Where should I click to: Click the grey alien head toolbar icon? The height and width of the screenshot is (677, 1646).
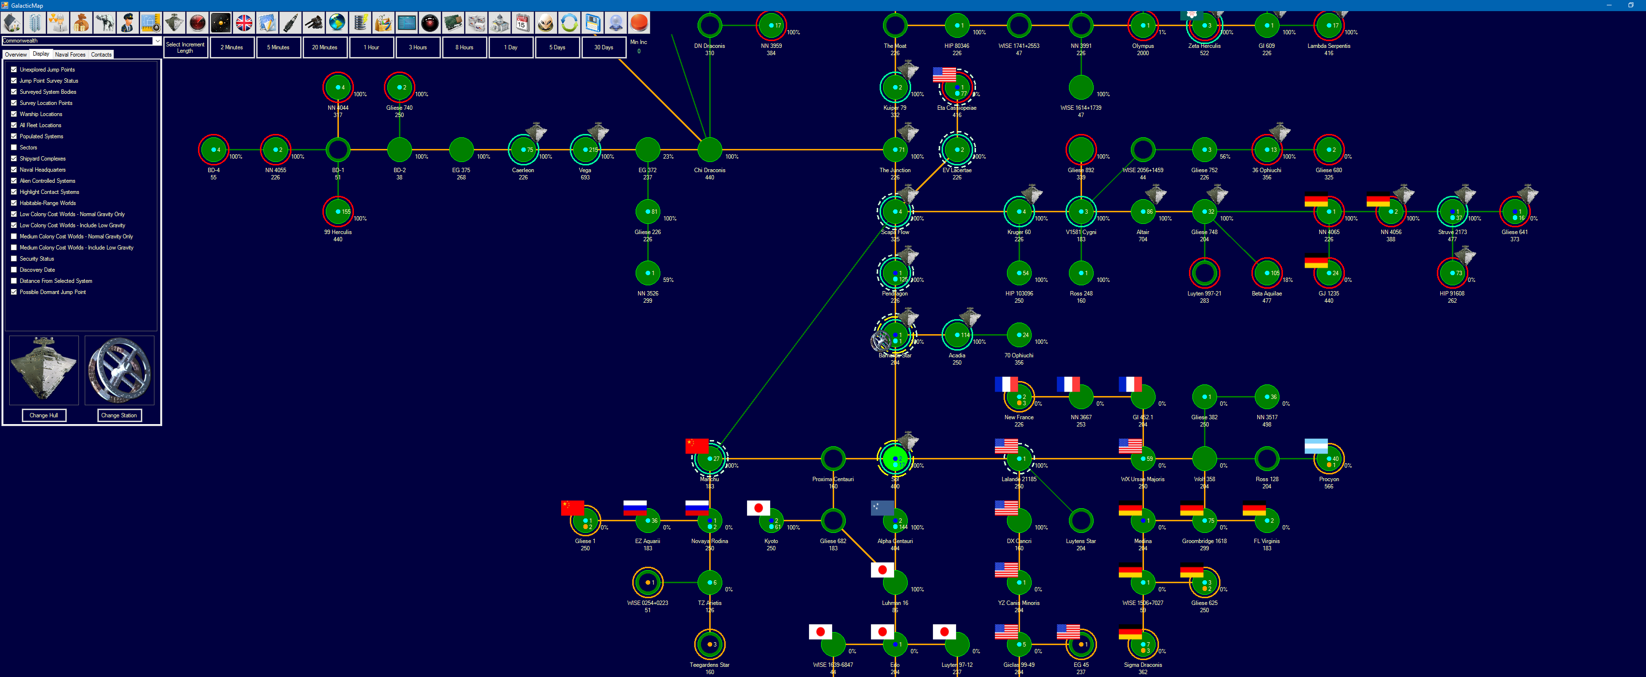click(x=546, y=23)
